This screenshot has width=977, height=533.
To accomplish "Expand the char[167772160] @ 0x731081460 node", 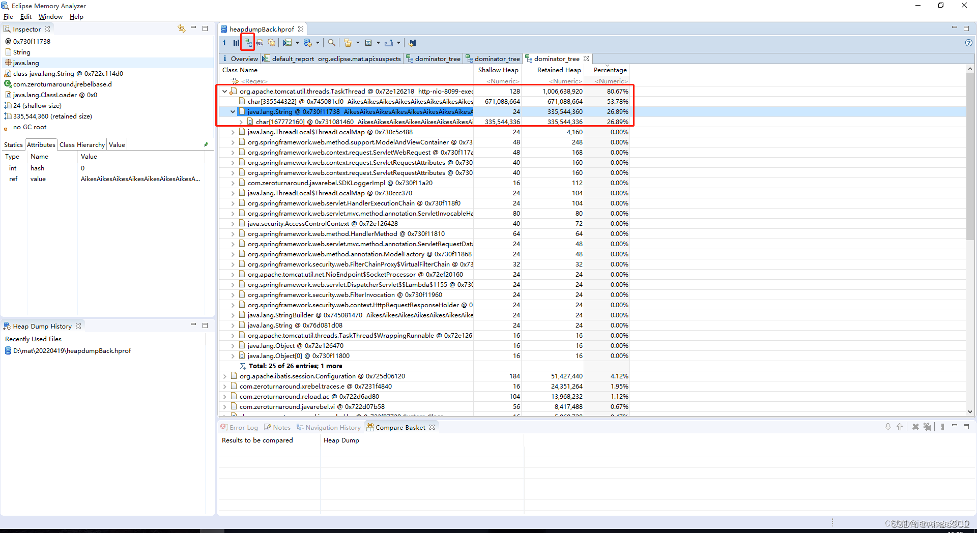I will click(x=241, y=122).
